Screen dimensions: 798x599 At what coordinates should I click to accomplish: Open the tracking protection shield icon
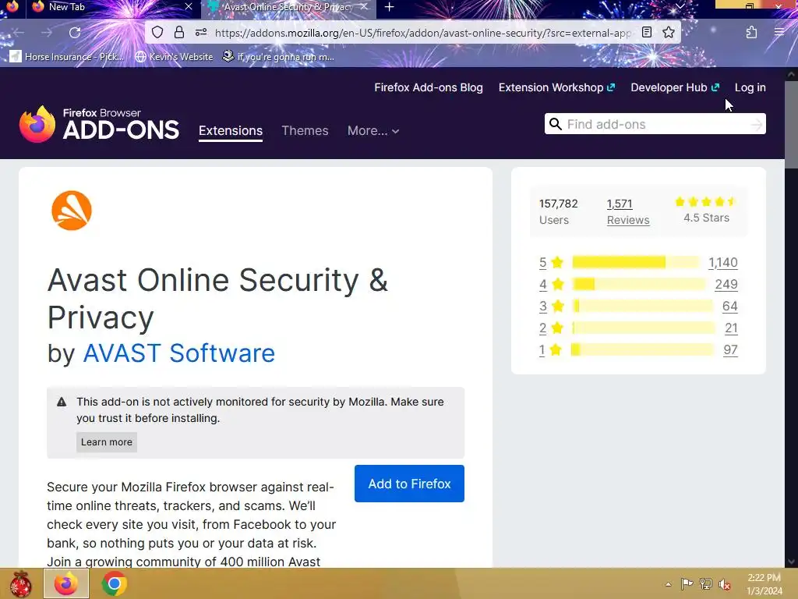click(x=157, y=33)
